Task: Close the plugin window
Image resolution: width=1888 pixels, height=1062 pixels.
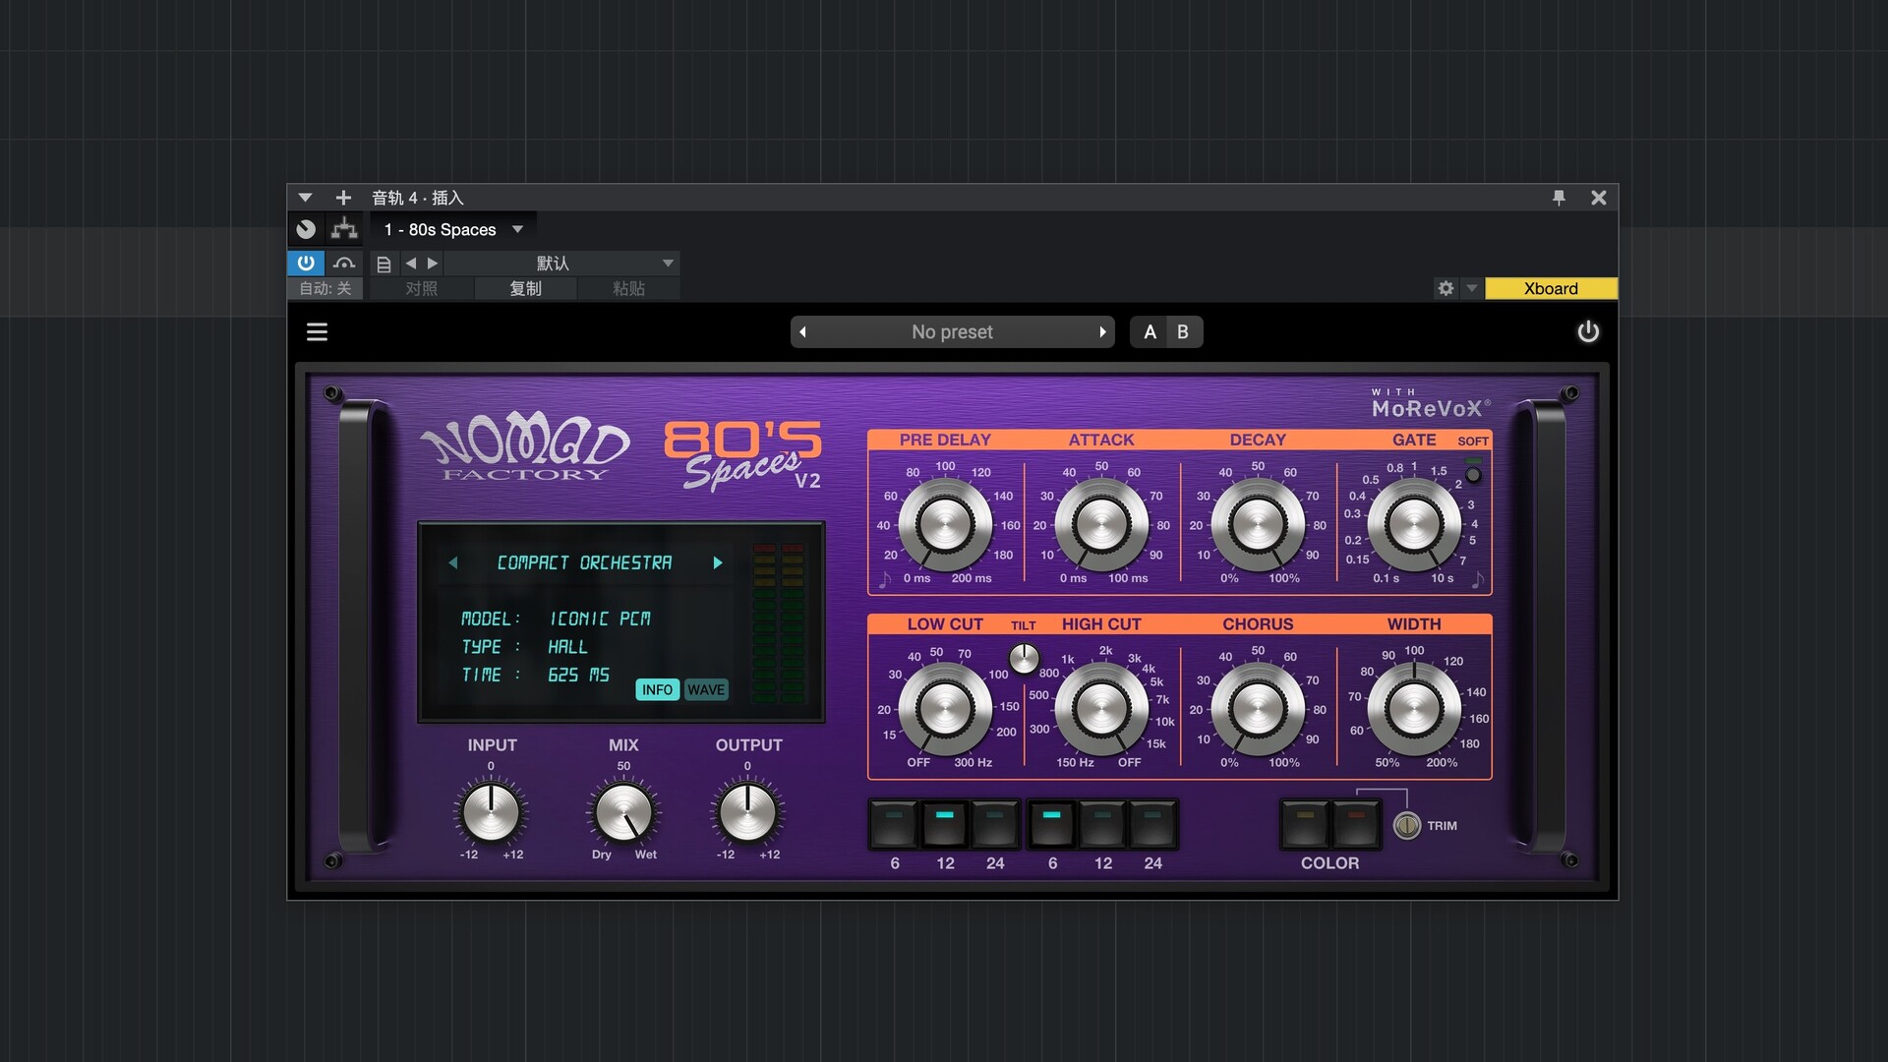Action: tap(1599, 198)
